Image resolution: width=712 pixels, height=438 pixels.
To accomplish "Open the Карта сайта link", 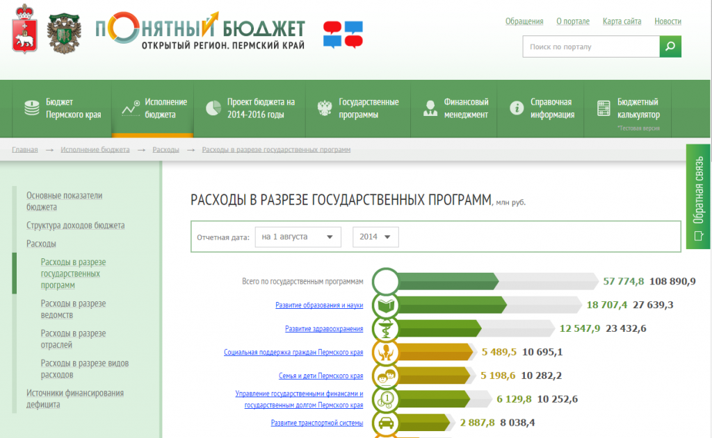I will coord(622,22).
